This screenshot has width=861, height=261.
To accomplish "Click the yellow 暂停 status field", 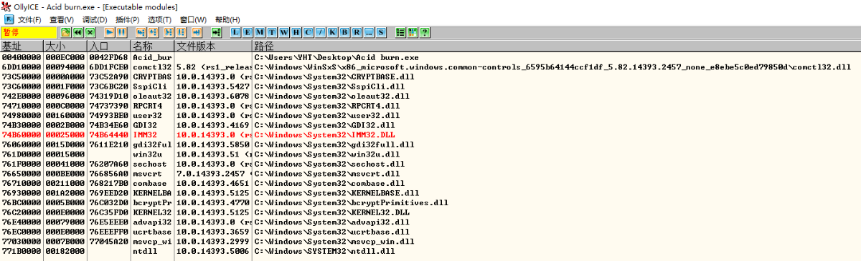I will pyautogui.click(x=29, y=32).
